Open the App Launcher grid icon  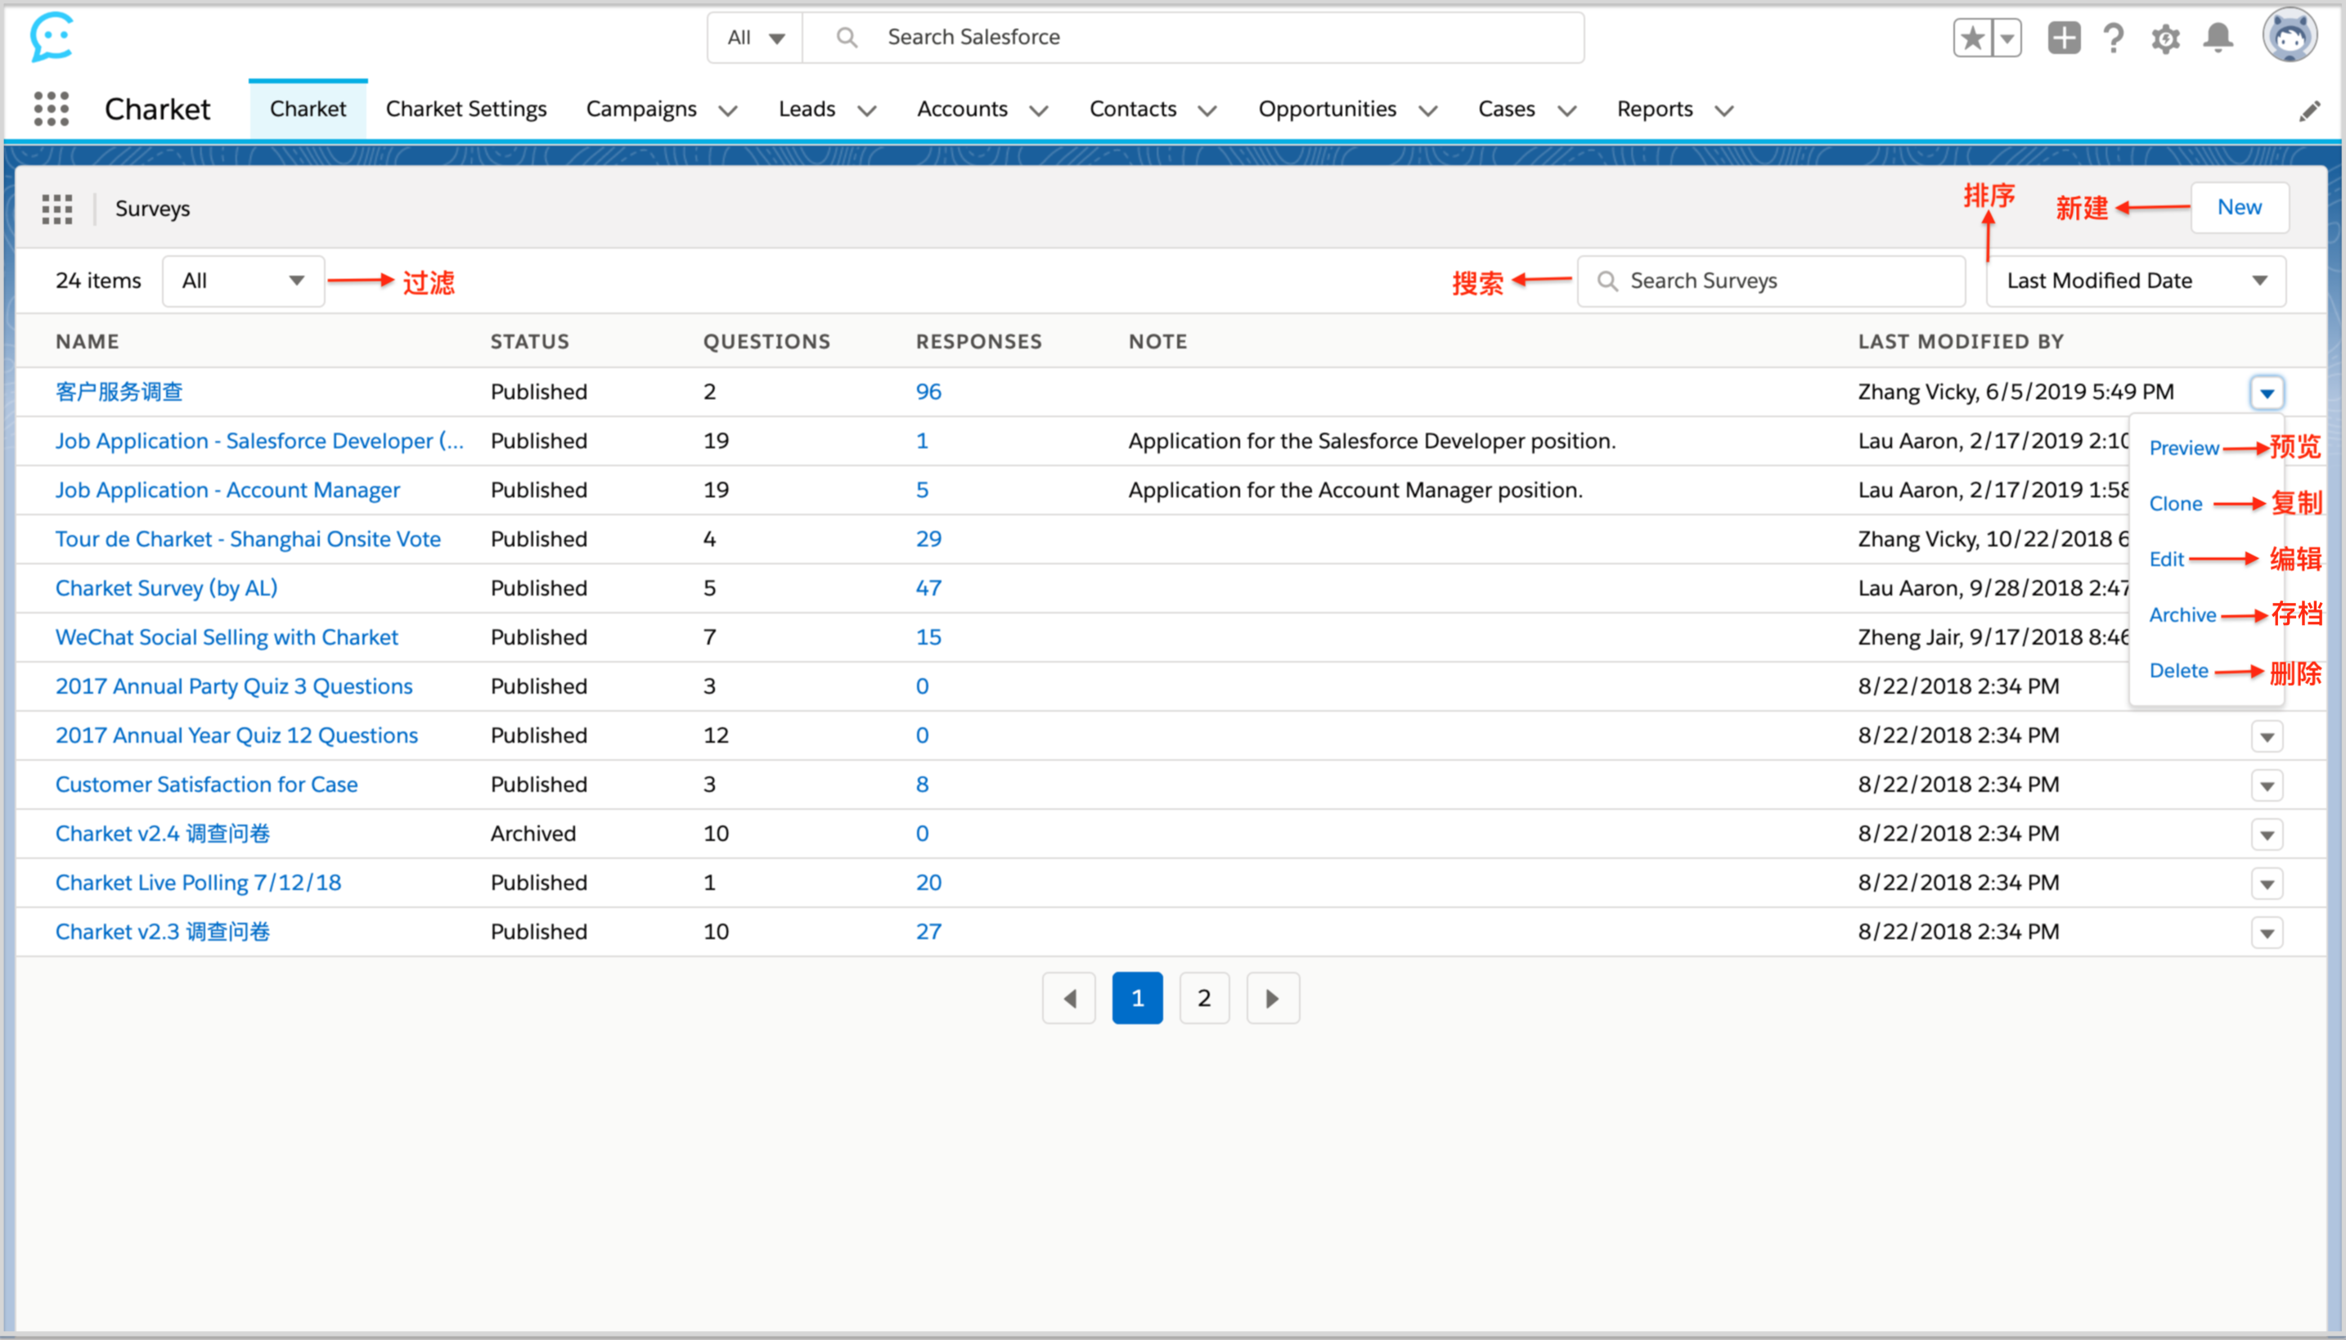click(x=52, y=109)
